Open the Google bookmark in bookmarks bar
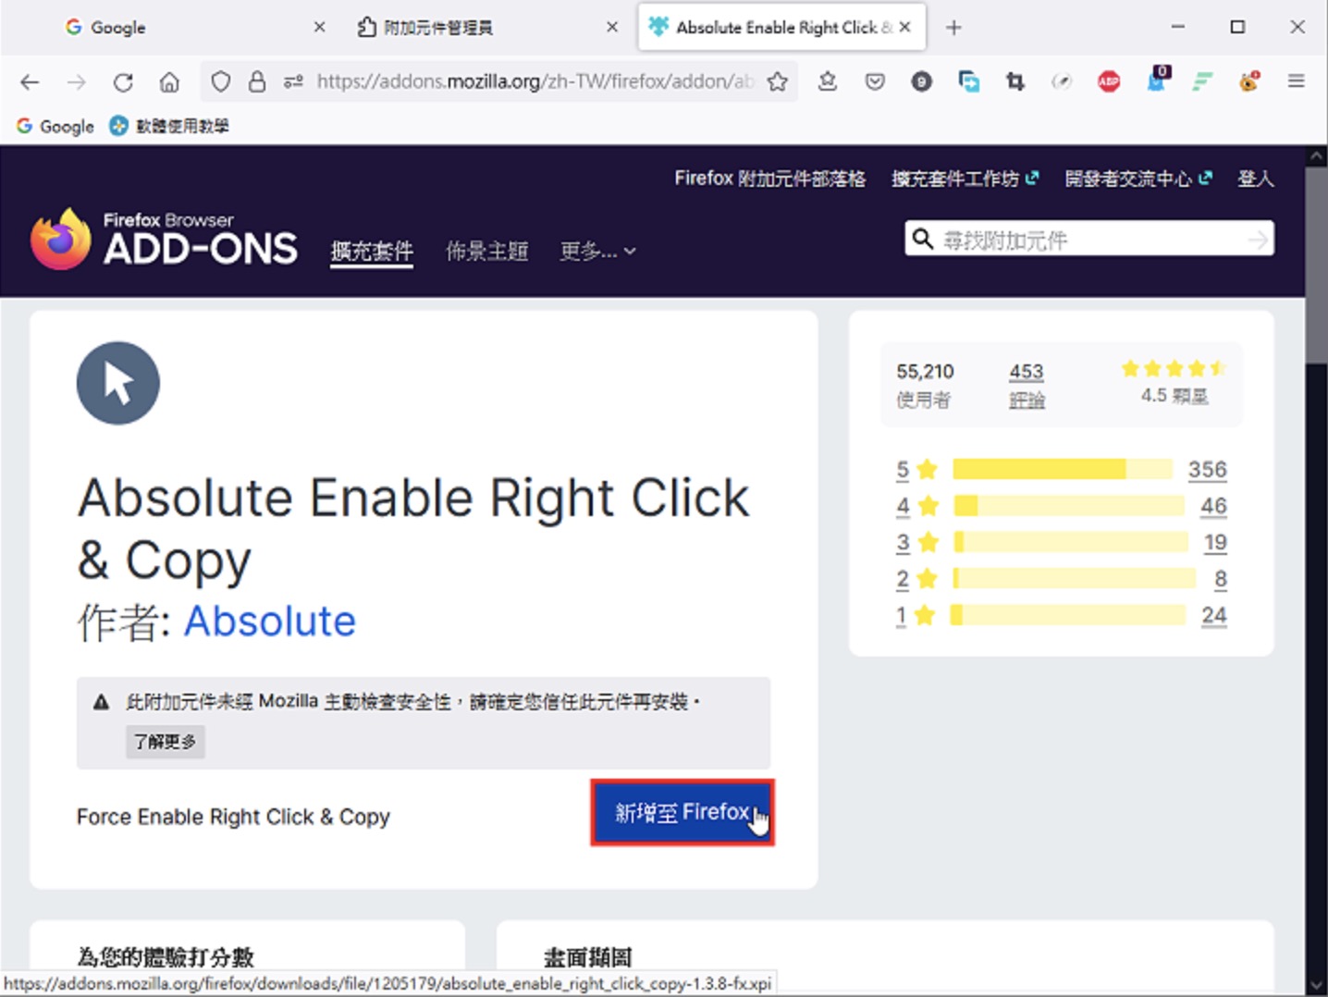Screen dimensions: 1328x997 coord(55,126)
